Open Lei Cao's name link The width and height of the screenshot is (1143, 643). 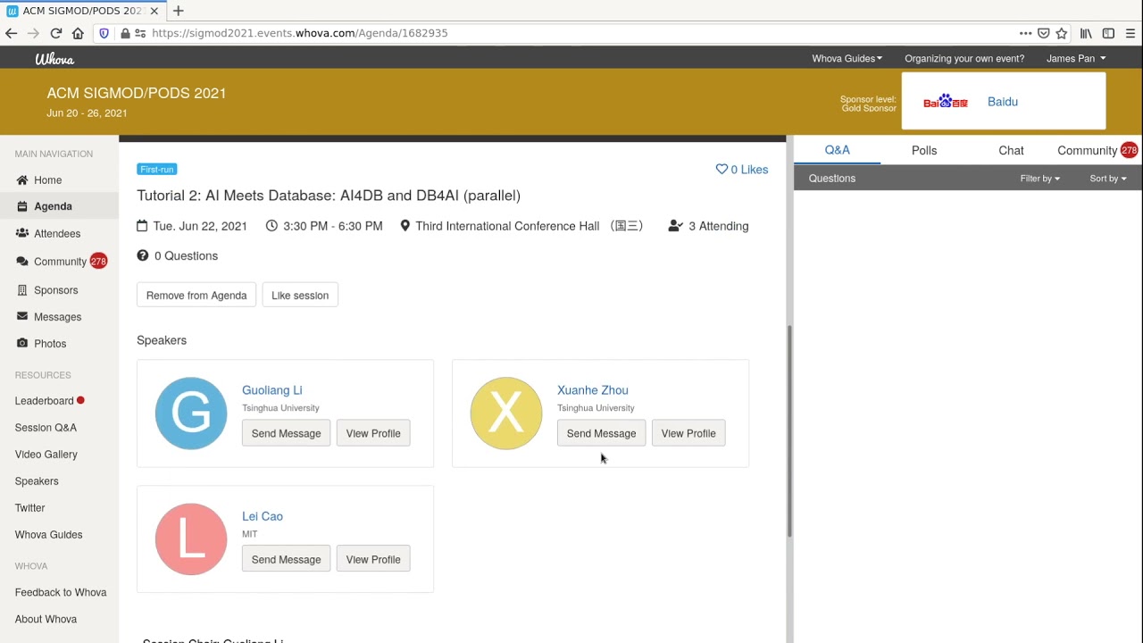click(263, 516)
